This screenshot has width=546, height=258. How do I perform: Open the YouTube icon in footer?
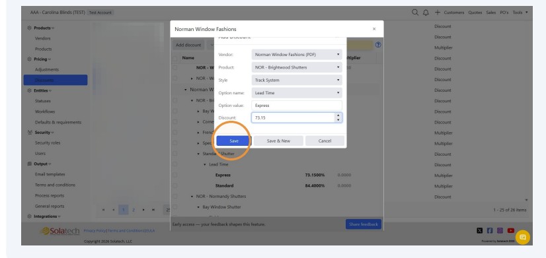click(x=510, y=230)
